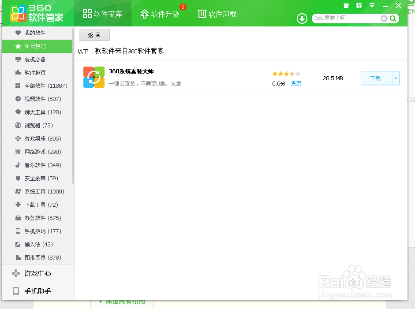Switch to 软件升级 tab
This screenshot has height=309, width=415.
point(160,14)
